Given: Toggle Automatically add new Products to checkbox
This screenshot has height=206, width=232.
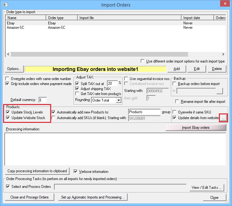Looking at the screenshot, I should pos(53,112).
